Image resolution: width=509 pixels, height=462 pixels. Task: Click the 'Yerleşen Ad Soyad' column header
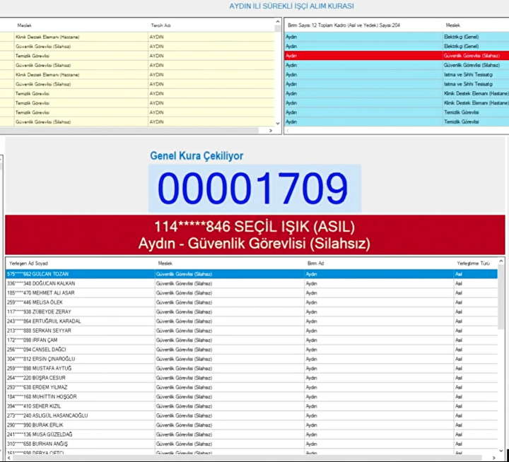tap(28, 263)
